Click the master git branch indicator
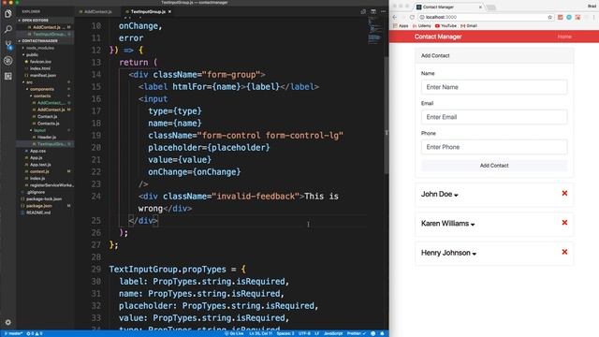 pyautogui.click(x=13, y=333)
